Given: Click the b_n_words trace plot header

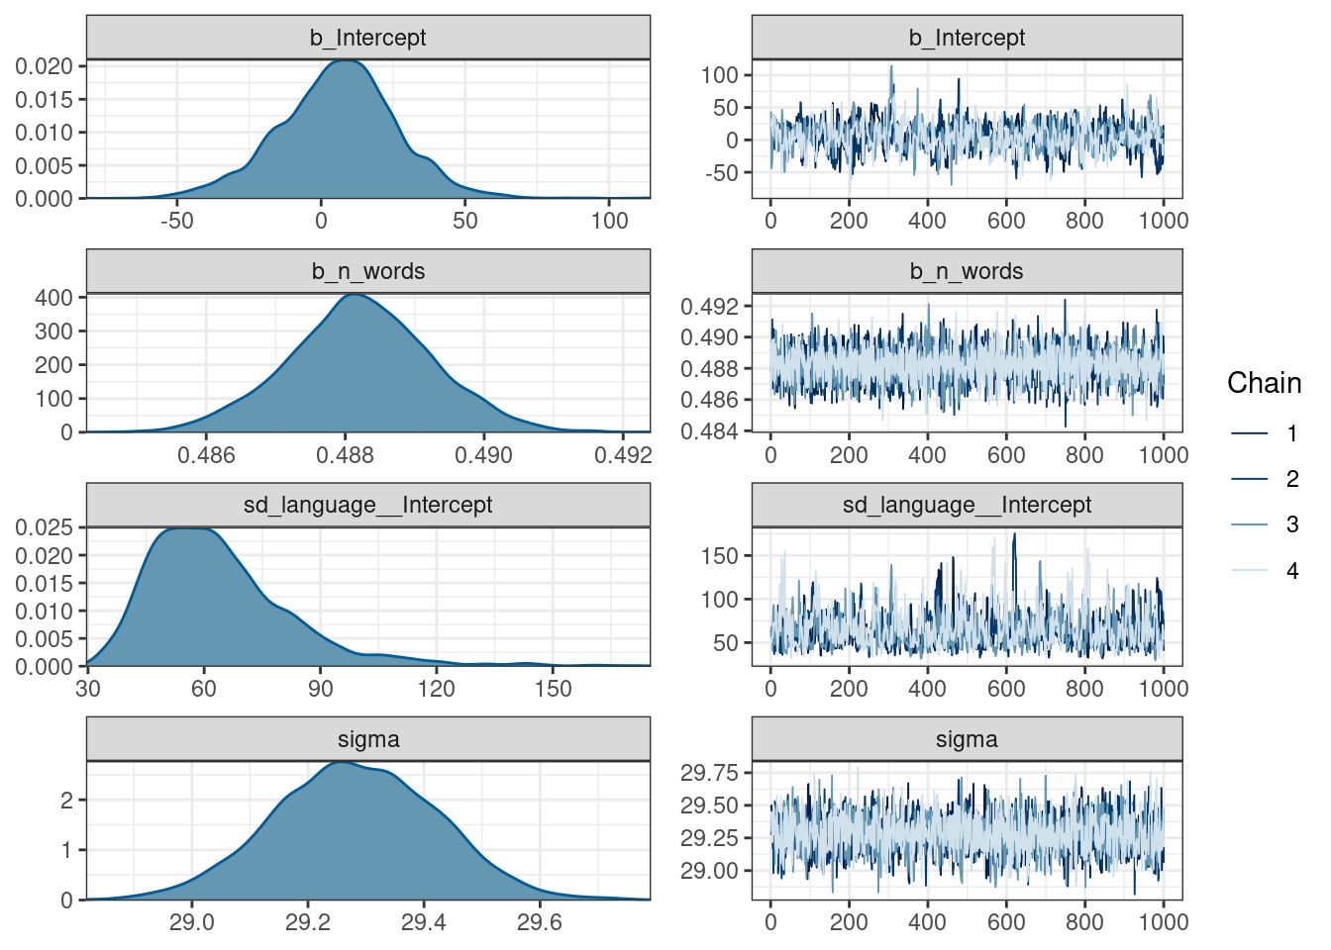Looking at the screenshot, I should click(967, 271).
